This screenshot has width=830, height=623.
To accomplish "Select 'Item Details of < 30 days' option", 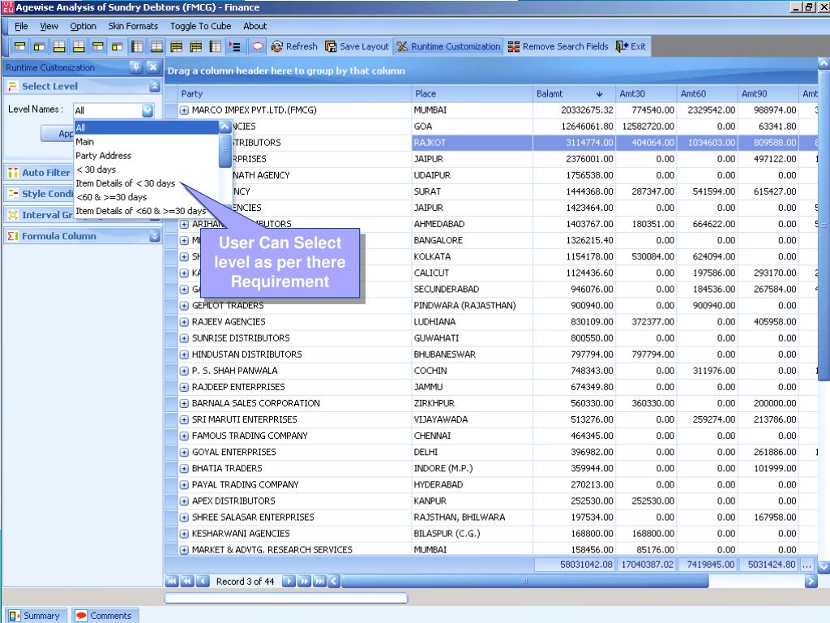I will coord(146,183).
